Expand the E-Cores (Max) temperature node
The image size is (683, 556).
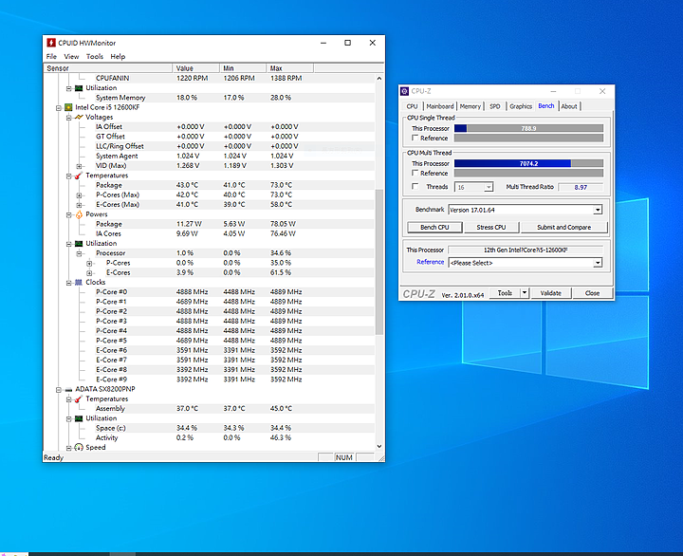(x=80, y=205)
